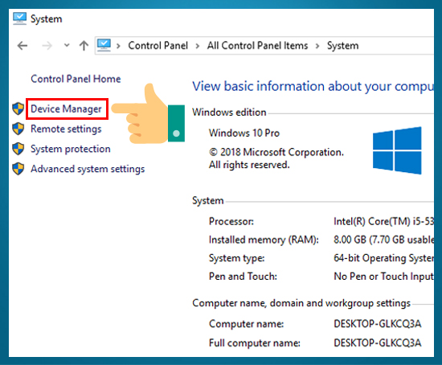
Task: Click the Pen and Touch label
Action: click(x=243, y=277)
